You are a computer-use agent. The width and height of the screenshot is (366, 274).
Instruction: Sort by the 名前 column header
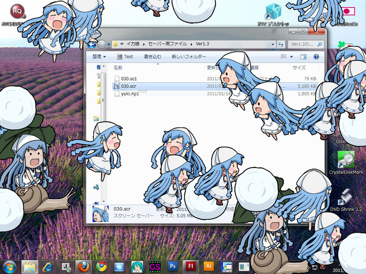click(x=118, y=68)
